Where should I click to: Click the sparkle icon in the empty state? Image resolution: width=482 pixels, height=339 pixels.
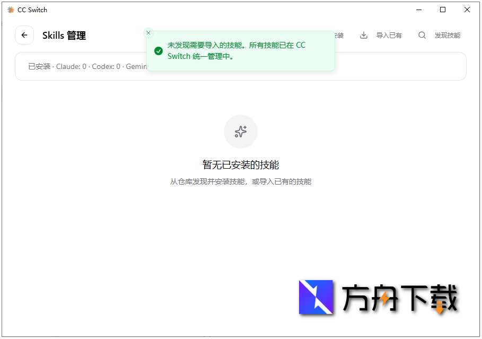pos(241,131)
